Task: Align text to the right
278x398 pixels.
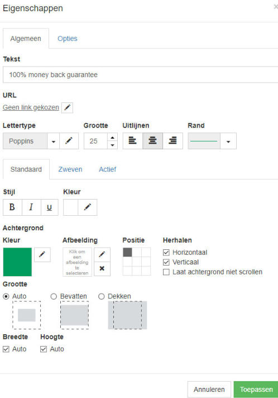Action: (172, 141)
